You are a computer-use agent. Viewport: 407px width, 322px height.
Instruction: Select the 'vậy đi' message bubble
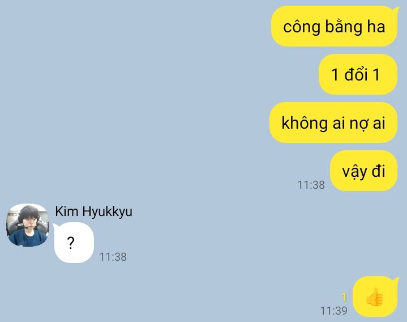coord(363,171)
